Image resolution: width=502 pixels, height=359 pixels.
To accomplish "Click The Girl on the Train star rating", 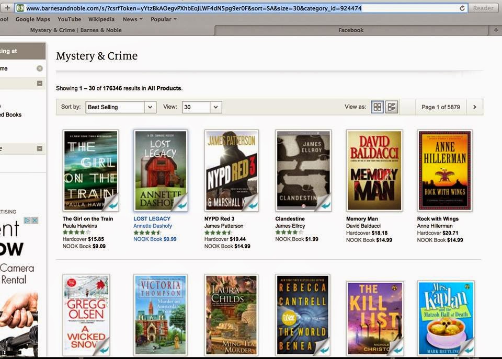I will tap(76, 233).
